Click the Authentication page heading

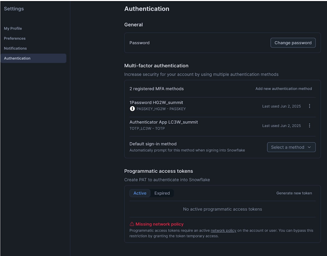(147, 9)
